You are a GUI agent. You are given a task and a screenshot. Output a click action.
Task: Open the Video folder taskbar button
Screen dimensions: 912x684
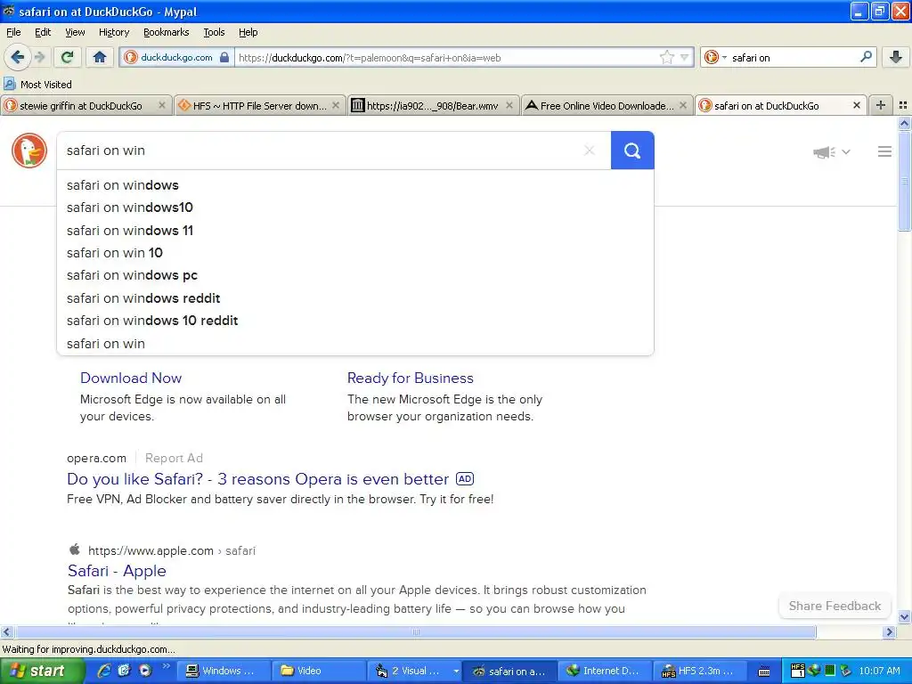coord(320,672)
